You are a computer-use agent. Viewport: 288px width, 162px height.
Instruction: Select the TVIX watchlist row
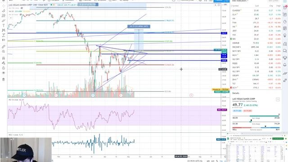256,22
